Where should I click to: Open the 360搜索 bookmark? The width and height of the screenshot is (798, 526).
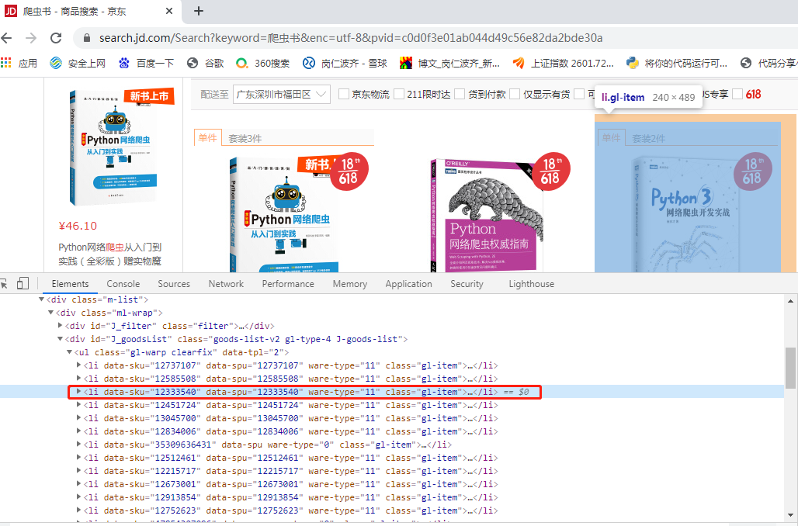(x=262, y=63)
